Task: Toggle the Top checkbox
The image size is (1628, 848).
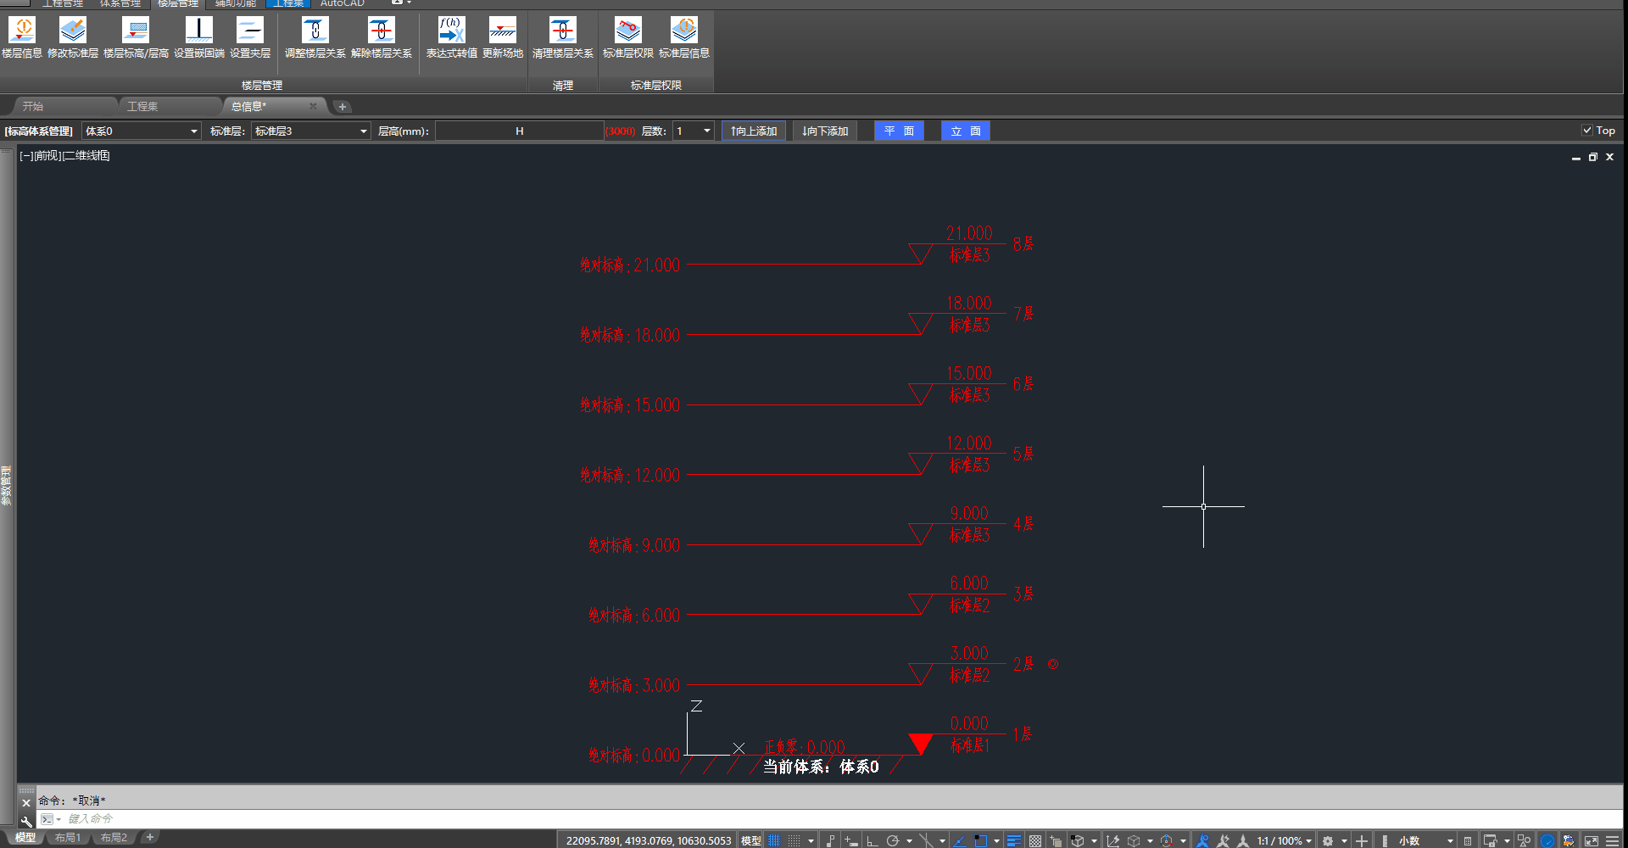Action: pyautogui.click(x=1586, y=131)
